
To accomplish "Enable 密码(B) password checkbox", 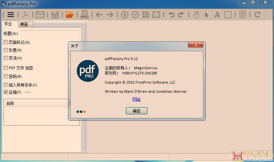I will click(x=6, y=76).
